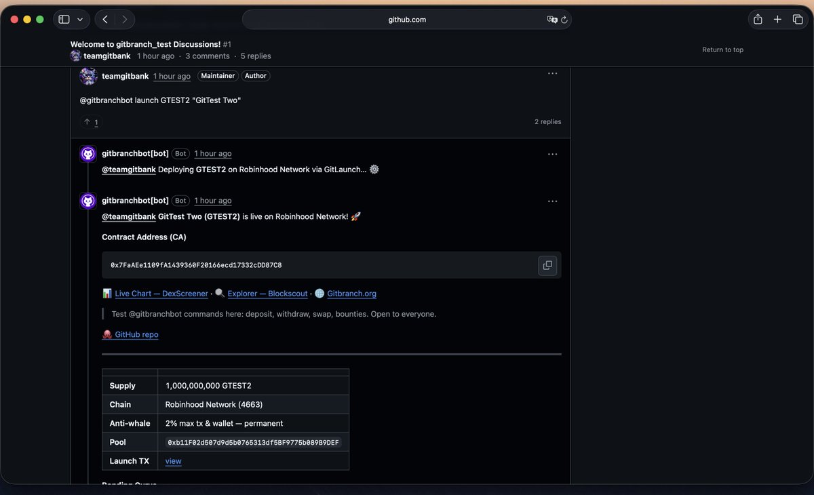Open Live Chart — DexScreener link
The width and height of the screenshot is (814, 495).
(161, 294)
